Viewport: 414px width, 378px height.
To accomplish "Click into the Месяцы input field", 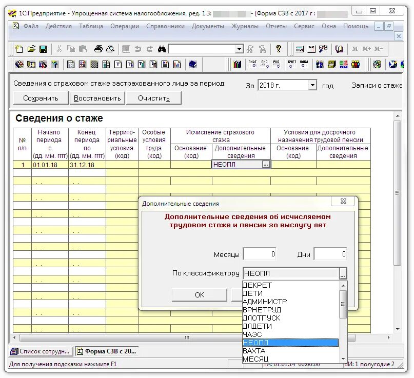I will [259, 254].
